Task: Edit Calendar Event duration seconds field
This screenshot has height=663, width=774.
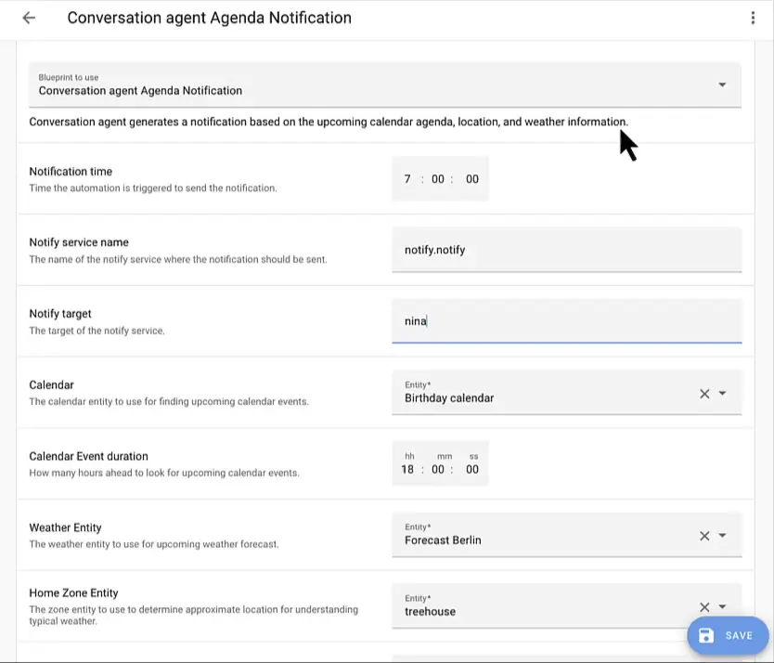Action: tap(471, 470)
